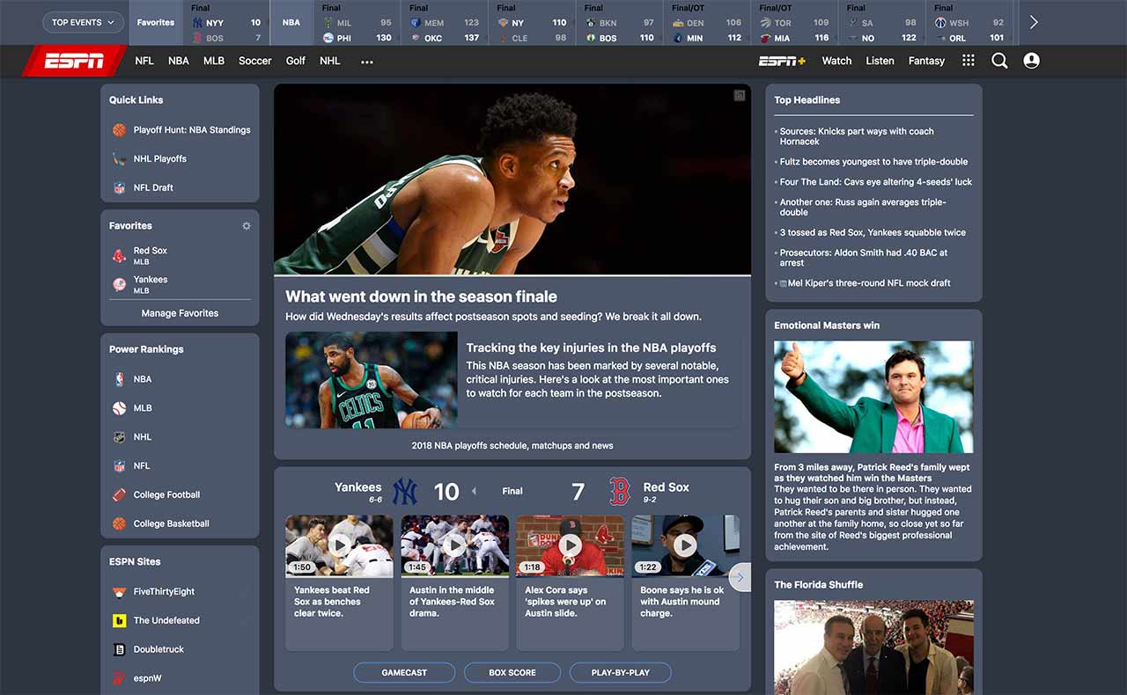Play the Boone mound charge video

[x=685, y=545]
